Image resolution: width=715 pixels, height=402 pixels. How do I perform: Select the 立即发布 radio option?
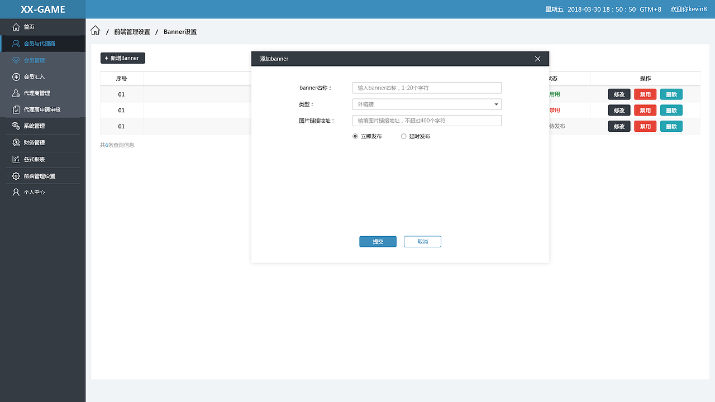click(355, 136)
